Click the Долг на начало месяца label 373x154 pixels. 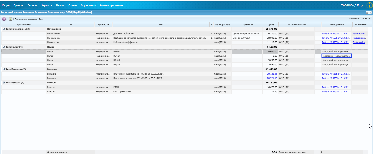[292, 152]
